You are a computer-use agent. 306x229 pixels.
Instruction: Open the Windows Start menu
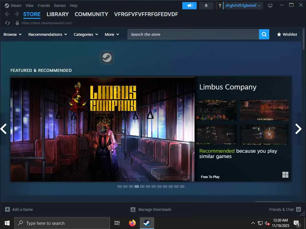[7, 223]
